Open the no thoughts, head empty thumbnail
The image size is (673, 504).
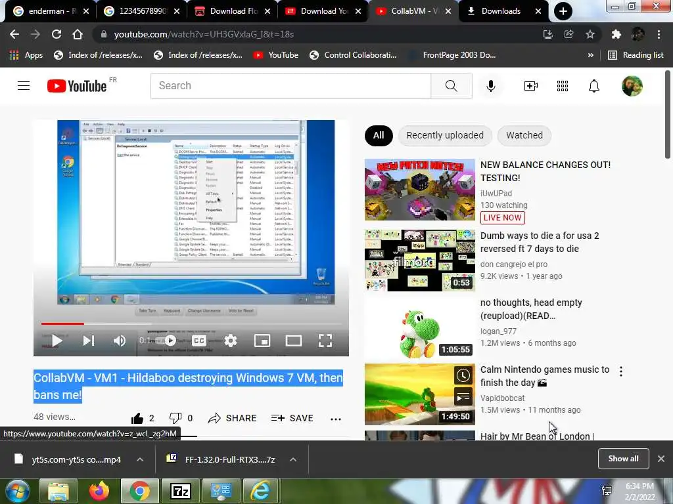tap(420, 327)
